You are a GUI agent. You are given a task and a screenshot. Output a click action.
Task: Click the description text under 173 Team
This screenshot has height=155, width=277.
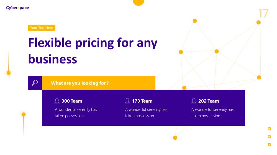[146, 113]
